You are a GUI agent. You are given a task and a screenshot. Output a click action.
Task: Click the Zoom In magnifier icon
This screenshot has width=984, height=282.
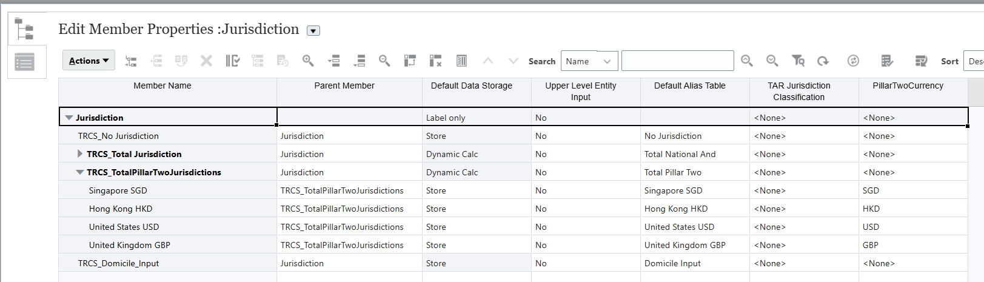(x=308, y=61)
